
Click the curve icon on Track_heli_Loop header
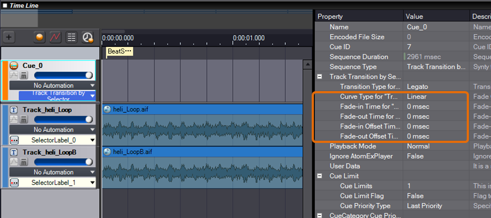click(14, 119)
